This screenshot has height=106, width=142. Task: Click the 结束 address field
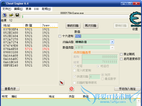[x=100, y=62]
